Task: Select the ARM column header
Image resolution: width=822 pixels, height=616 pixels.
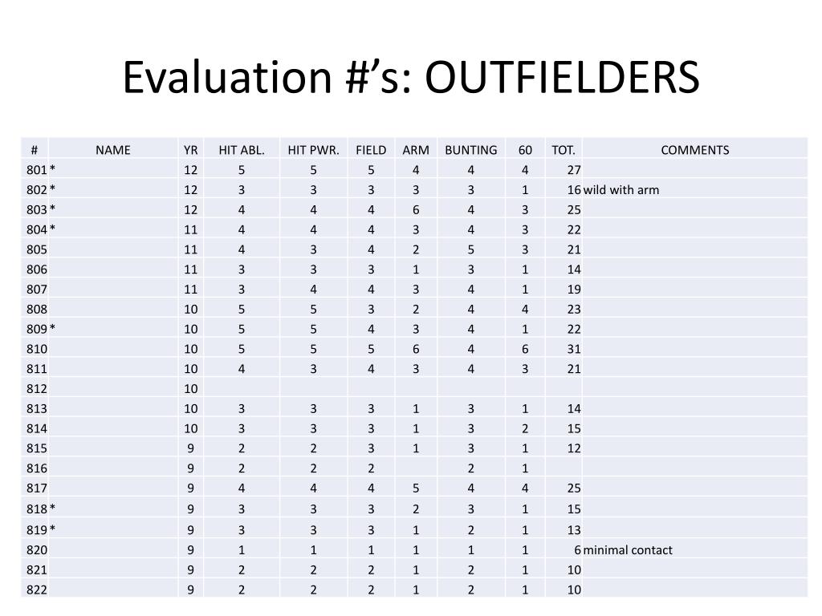Action: click(416, 150)
